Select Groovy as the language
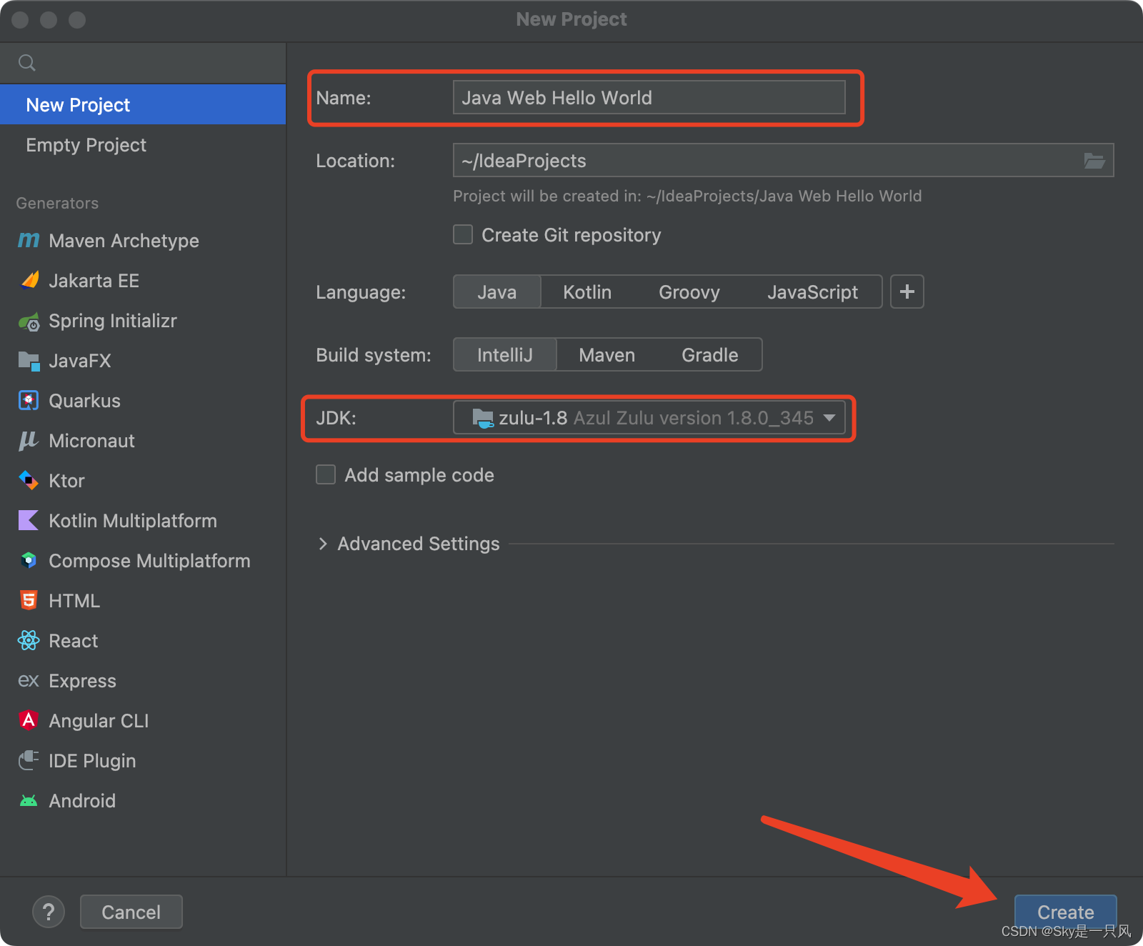Screen dimensions: 1143x946 tap(689, 292)
